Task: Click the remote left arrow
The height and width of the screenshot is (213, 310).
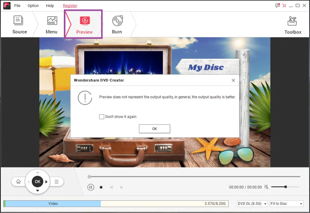Action: [x=29, y=181]
